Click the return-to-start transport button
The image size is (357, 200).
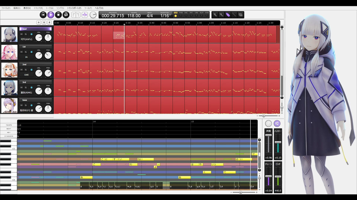[x=43, y=15]
